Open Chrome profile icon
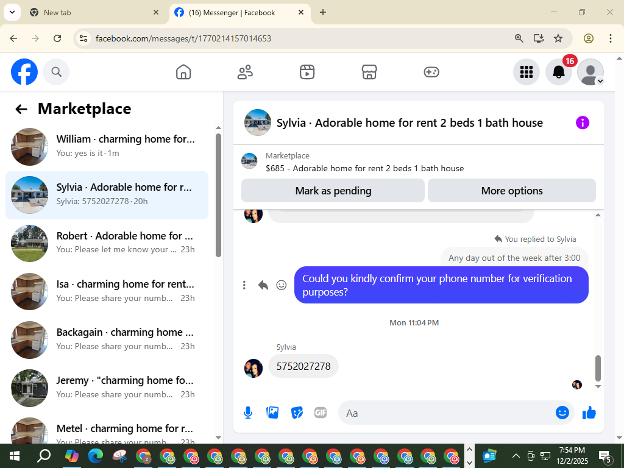The height and width of the screenshot is (468, 624). (589, 38)
